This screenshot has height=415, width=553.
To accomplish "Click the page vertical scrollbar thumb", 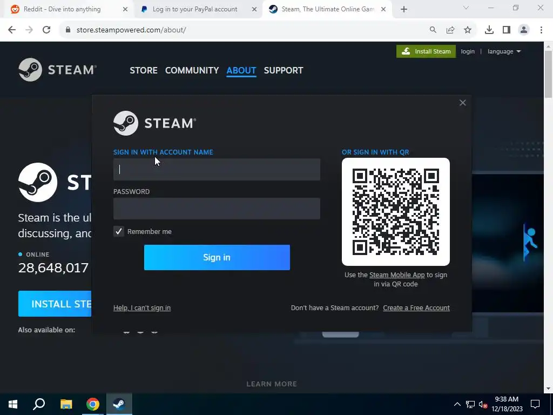I will coord(549,74).
